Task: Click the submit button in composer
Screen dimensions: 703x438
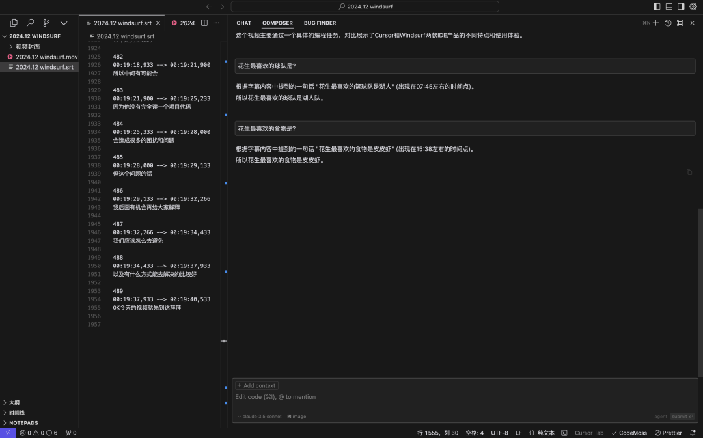Action: click(682, 417)
